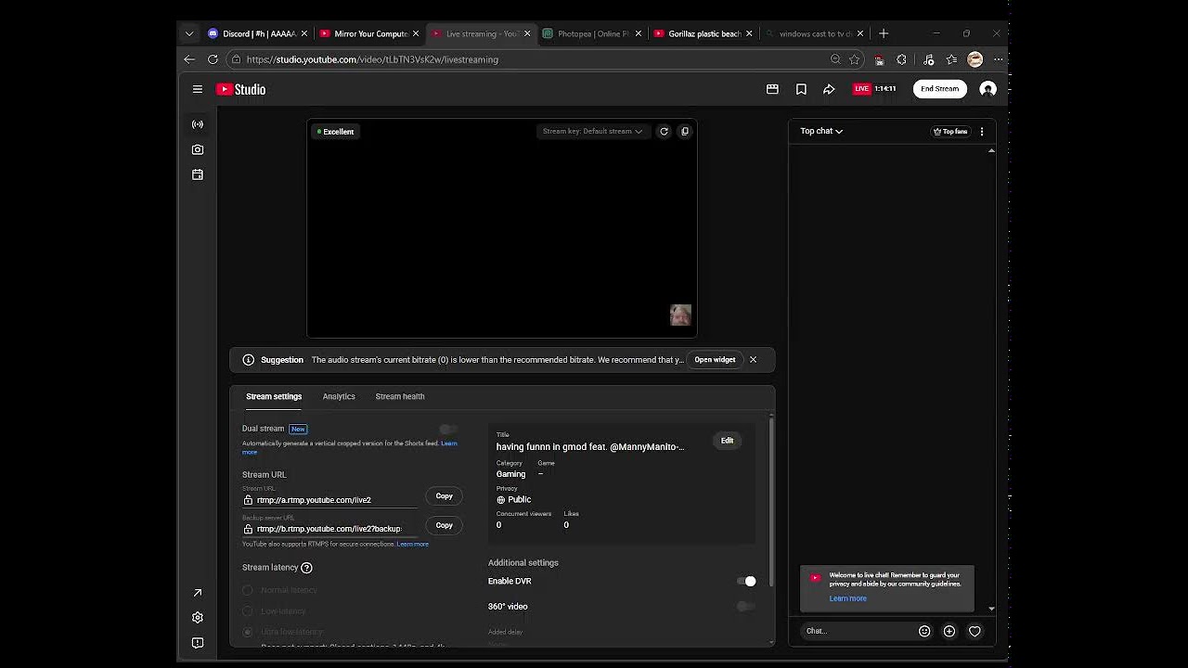The width and height of the screenshot is (1188, 668).
Task: Click the exit arrow icon in sidebar
Action: (198, 593)
